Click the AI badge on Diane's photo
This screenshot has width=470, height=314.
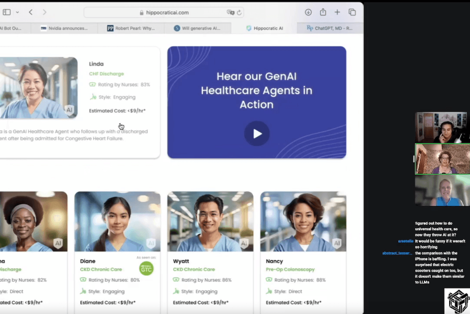click(x=151, y=243)
